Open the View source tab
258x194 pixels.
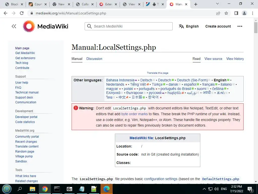pyautogui.click(x=213, y=59)
